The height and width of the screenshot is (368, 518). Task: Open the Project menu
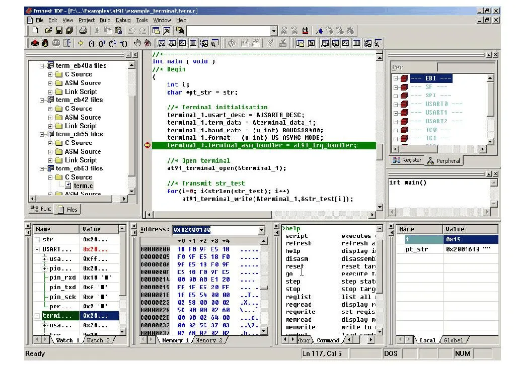87,20
